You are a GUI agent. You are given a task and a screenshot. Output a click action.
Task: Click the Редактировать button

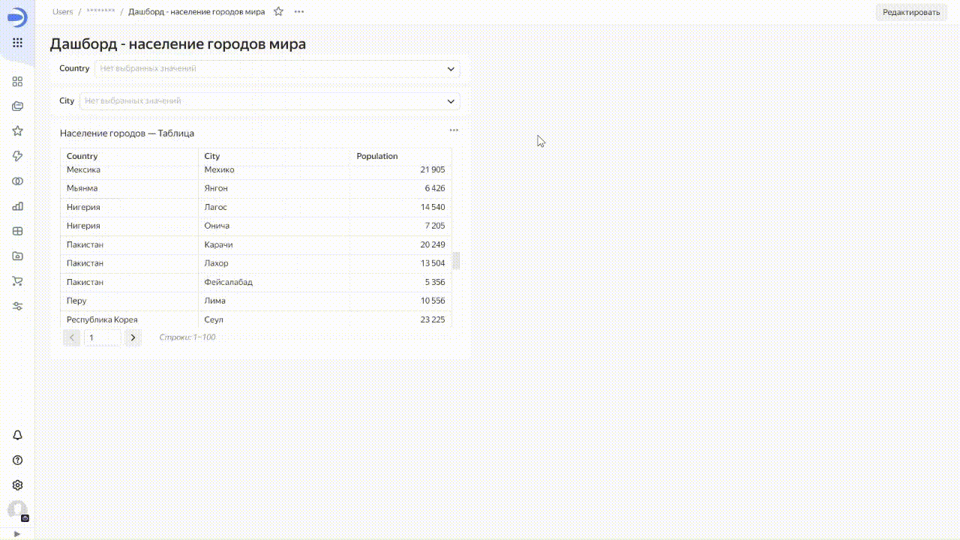tap(910, 12)
